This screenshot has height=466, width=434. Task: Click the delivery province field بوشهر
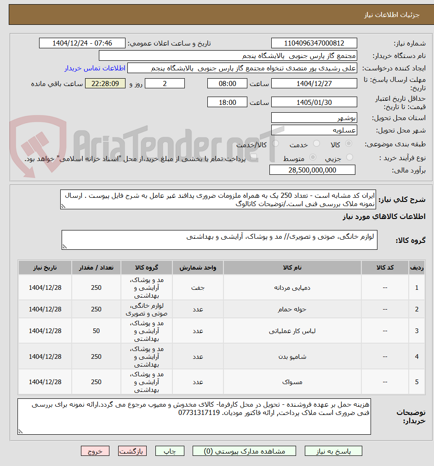pyautogui.click(x=314, y=118)
